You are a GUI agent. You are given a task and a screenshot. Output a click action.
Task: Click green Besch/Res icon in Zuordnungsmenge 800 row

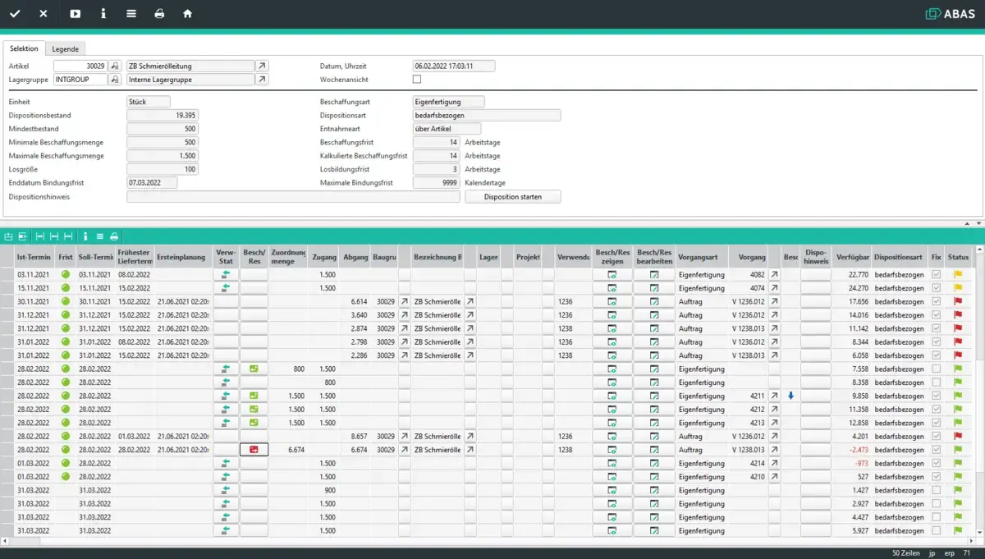coord(254,369)
